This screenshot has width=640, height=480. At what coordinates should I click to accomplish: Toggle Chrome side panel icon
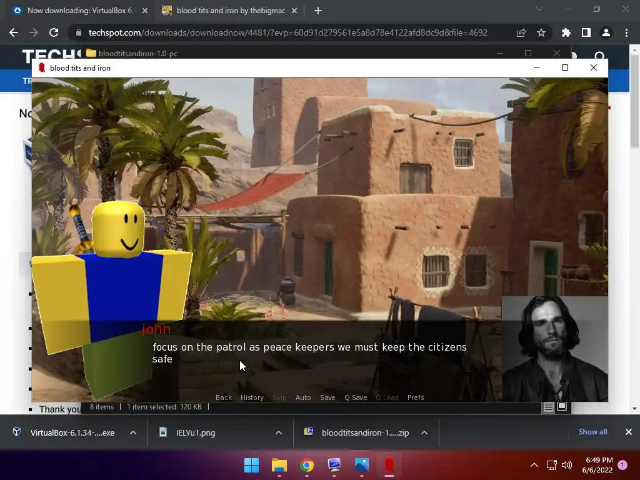pos(586,32)
